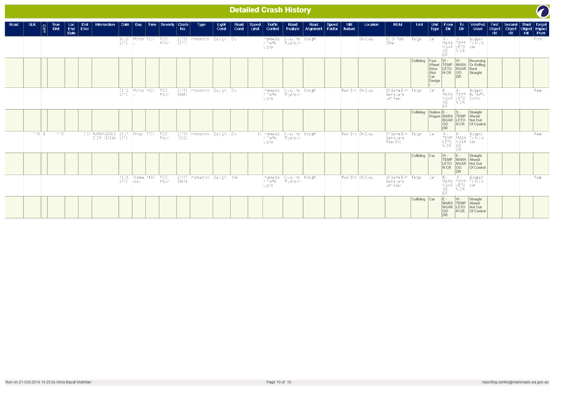This screenshot has width=564, height=400.
Task: Select the Date column header
Action: 125,29
